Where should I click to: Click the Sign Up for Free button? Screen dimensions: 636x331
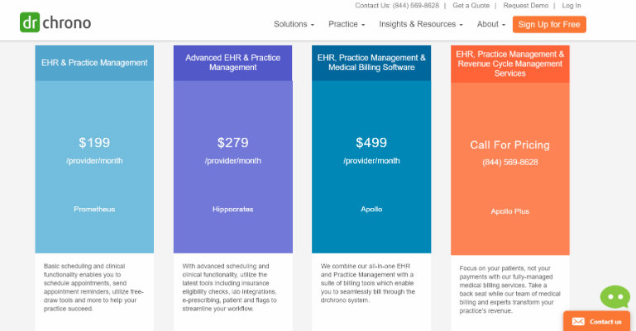[549, 25]
